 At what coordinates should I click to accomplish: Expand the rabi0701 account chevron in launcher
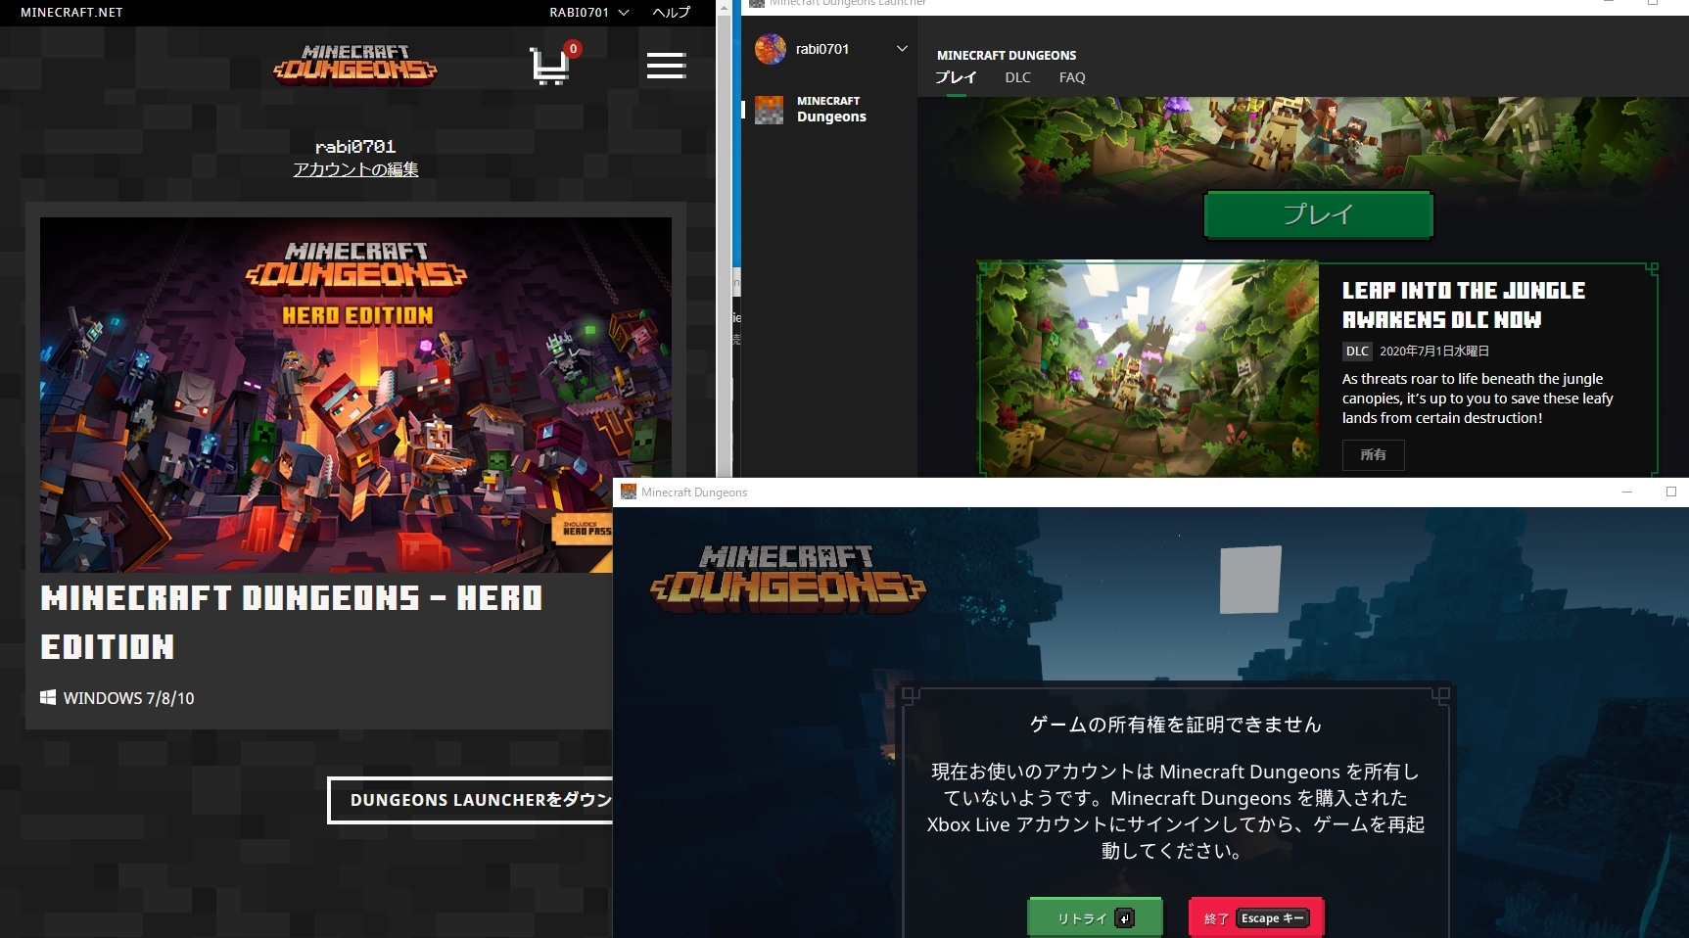point(902,49)
